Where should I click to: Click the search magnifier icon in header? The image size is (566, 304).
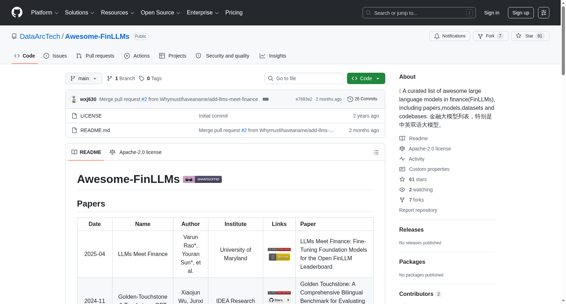coord(369,13)
